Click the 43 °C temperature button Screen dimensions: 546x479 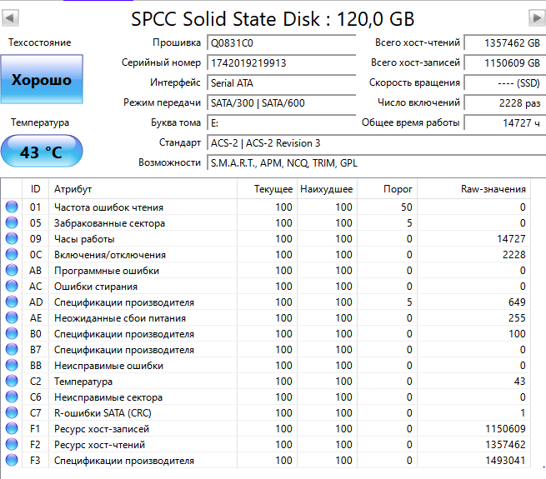[x=42, y=152]
